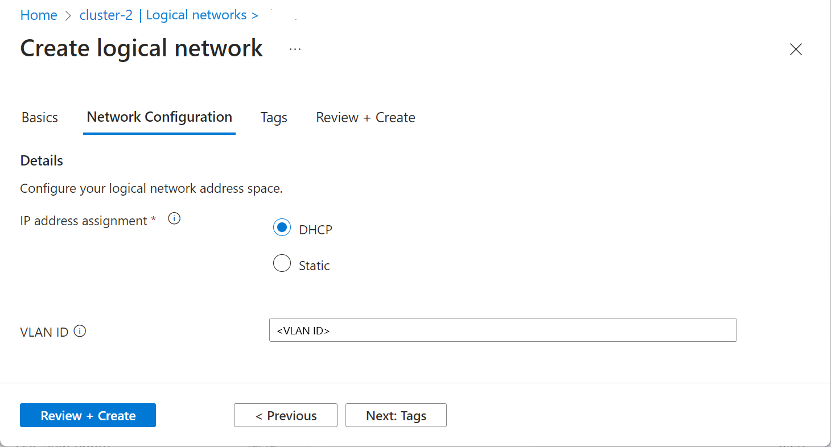Switch to the Basics tab
831x447 pixels.
click(x=40, y=118)
